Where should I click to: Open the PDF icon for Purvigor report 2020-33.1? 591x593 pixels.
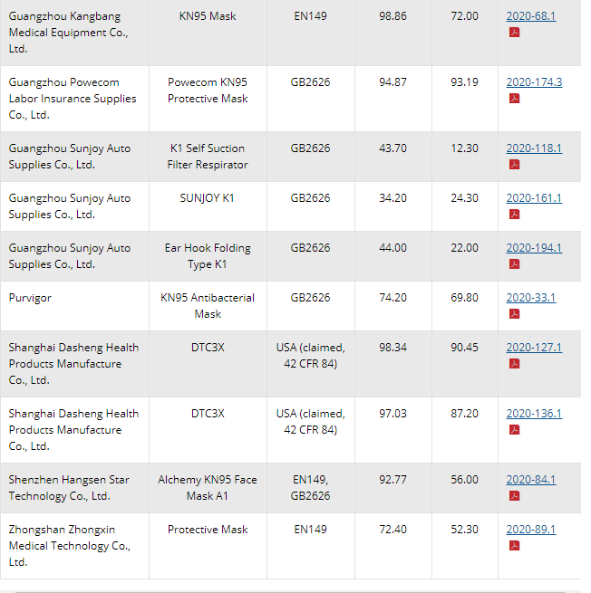[x=514, y=314]
